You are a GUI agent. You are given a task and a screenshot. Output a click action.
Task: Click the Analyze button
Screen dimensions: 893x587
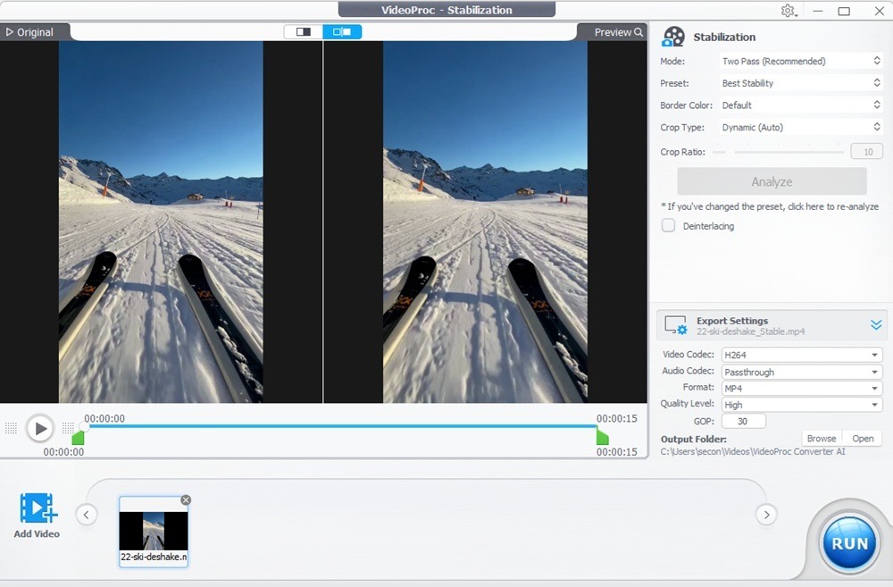click(772, 180)
